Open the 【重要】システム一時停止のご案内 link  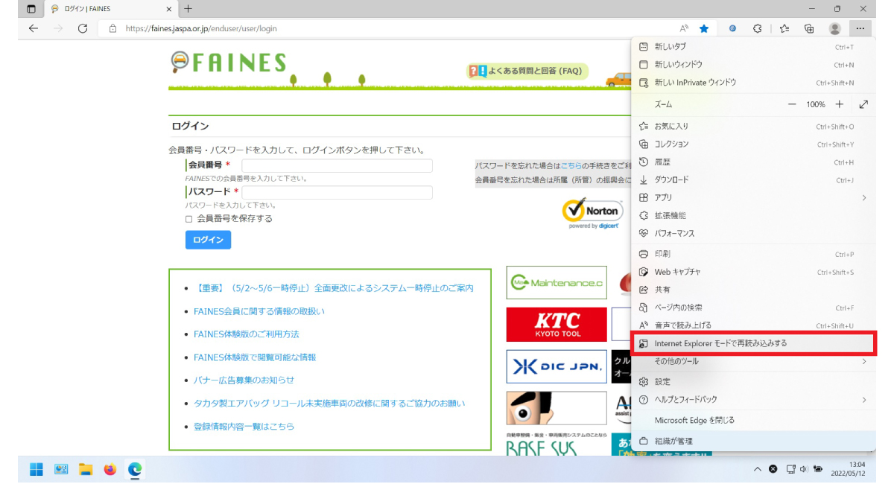click(333, 288)
